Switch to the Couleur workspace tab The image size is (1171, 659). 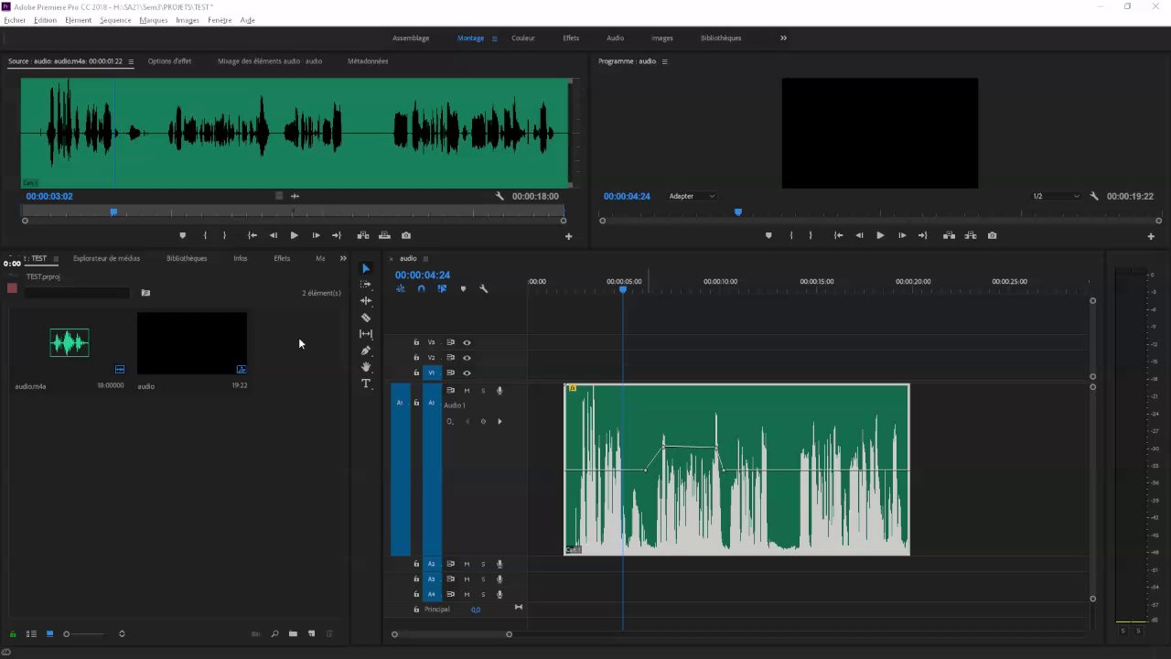(x=523, y=38)
